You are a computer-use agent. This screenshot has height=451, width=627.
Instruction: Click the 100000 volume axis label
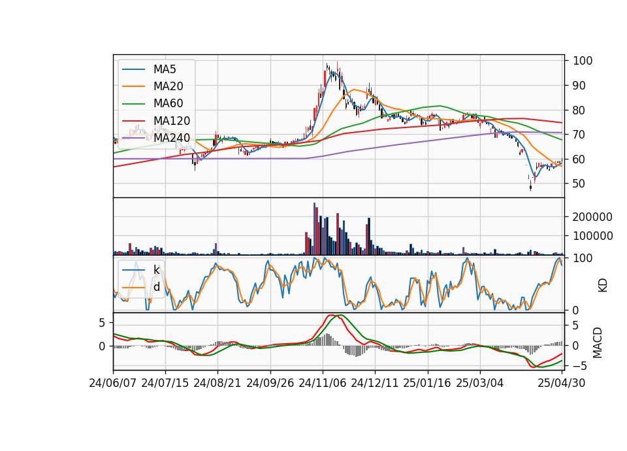(x=592, y=236)
